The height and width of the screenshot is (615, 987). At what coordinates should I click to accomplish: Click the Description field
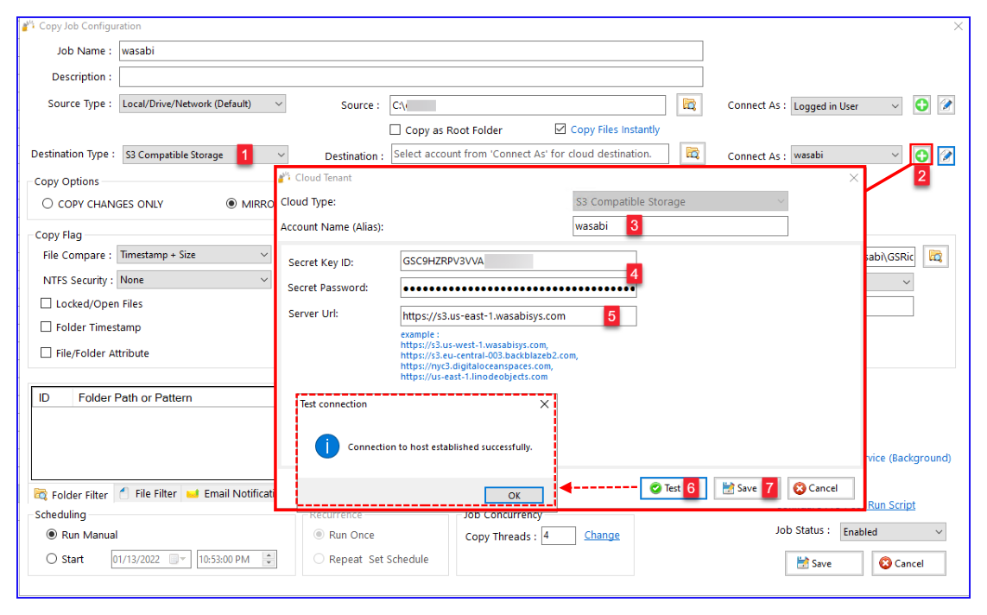(x=411, y=77)
